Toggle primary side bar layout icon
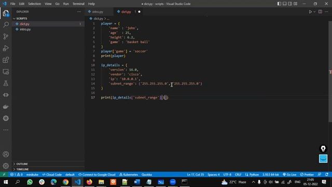The width and height of the screenshot is (332, 187). pos(279,4)
